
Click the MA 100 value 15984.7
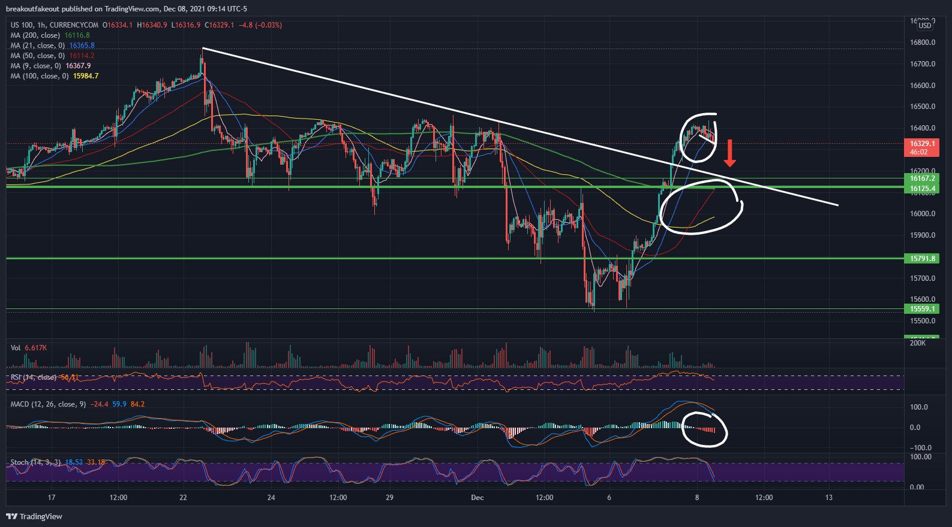(x=86, y=76)
